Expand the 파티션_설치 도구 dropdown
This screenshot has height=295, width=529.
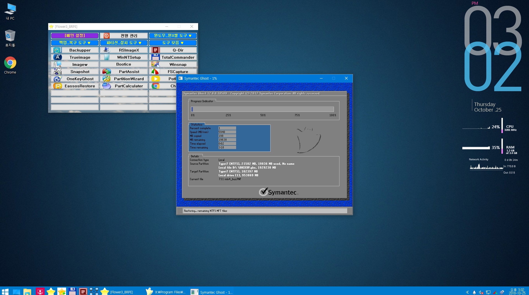coord(124,43)
